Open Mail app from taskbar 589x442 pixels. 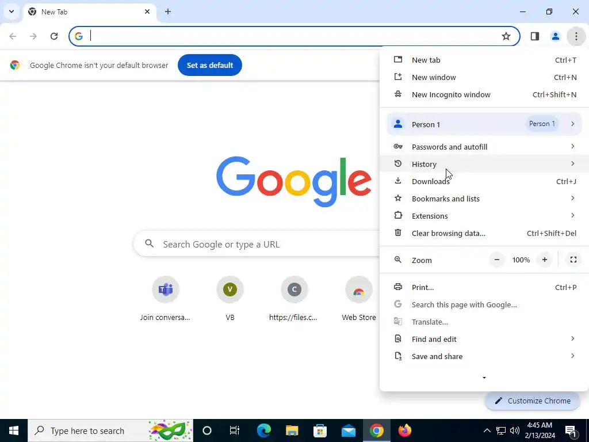tap(349, 430)
